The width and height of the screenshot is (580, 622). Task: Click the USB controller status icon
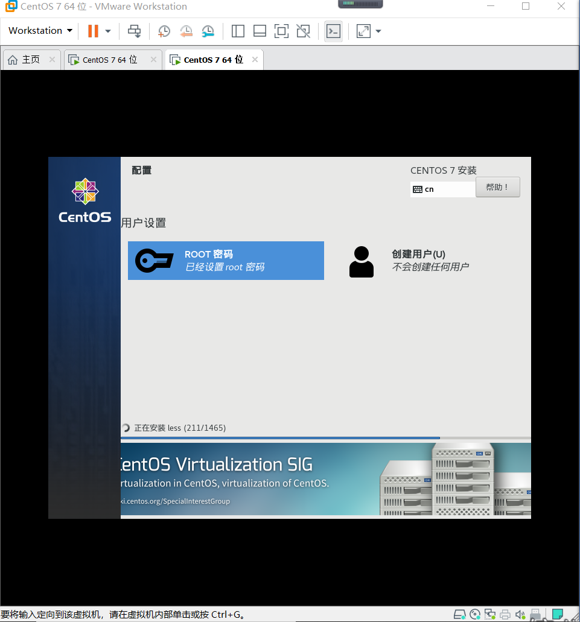pos(535,615)
